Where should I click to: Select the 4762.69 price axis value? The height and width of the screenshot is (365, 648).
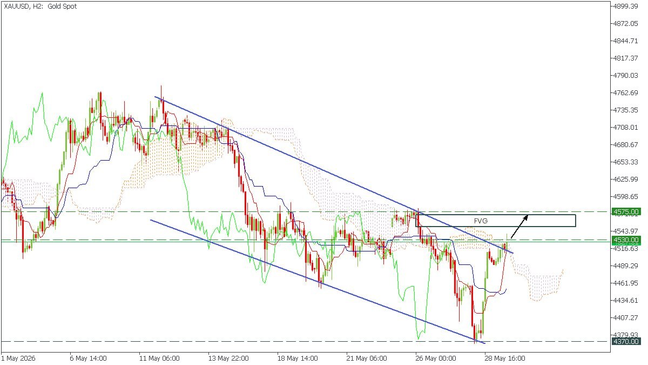pos(626,93)
